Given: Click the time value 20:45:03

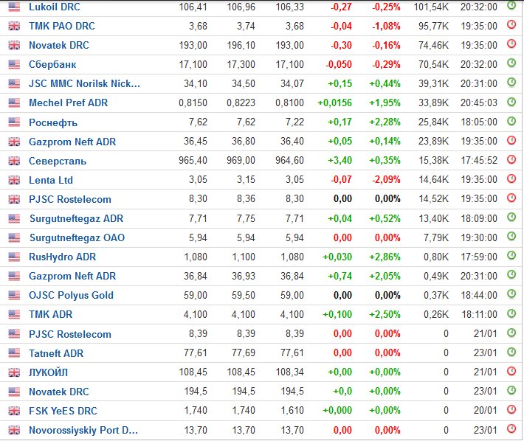Looking at the screenshot, I should 479,103.
